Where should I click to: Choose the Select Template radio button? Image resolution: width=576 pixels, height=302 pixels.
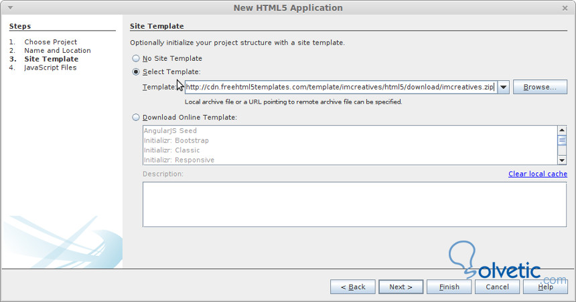[x=137, y=72]
